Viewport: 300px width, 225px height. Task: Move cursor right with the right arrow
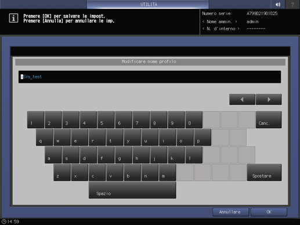[269, 100]
